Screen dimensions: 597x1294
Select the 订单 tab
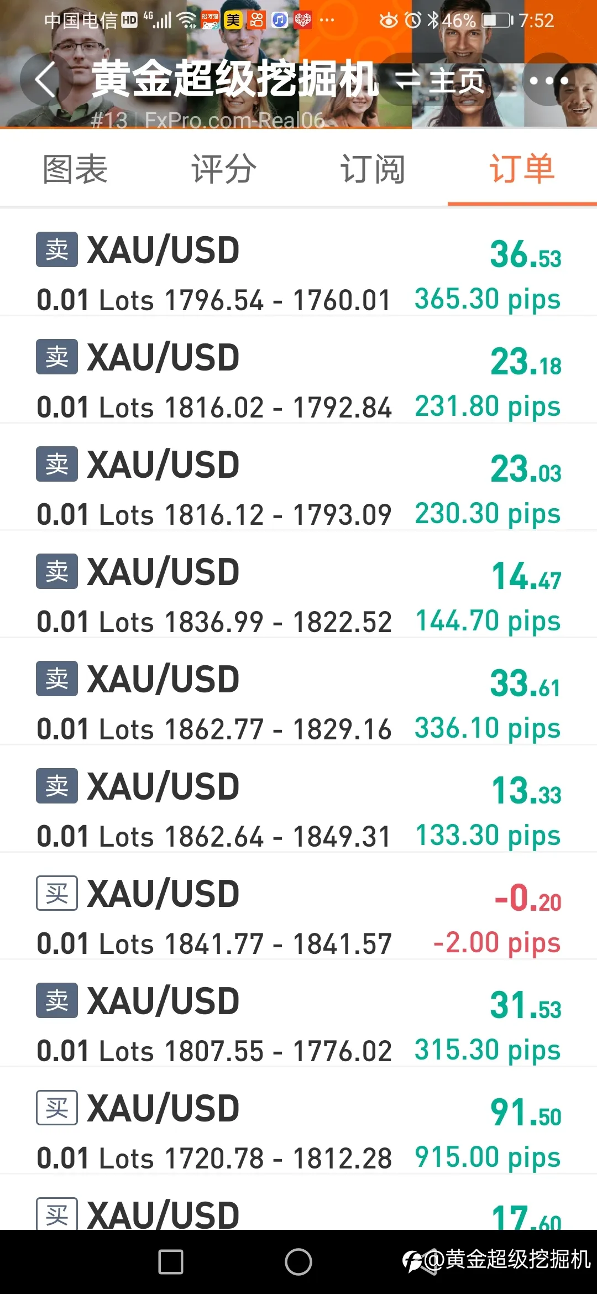coord(522,169)
